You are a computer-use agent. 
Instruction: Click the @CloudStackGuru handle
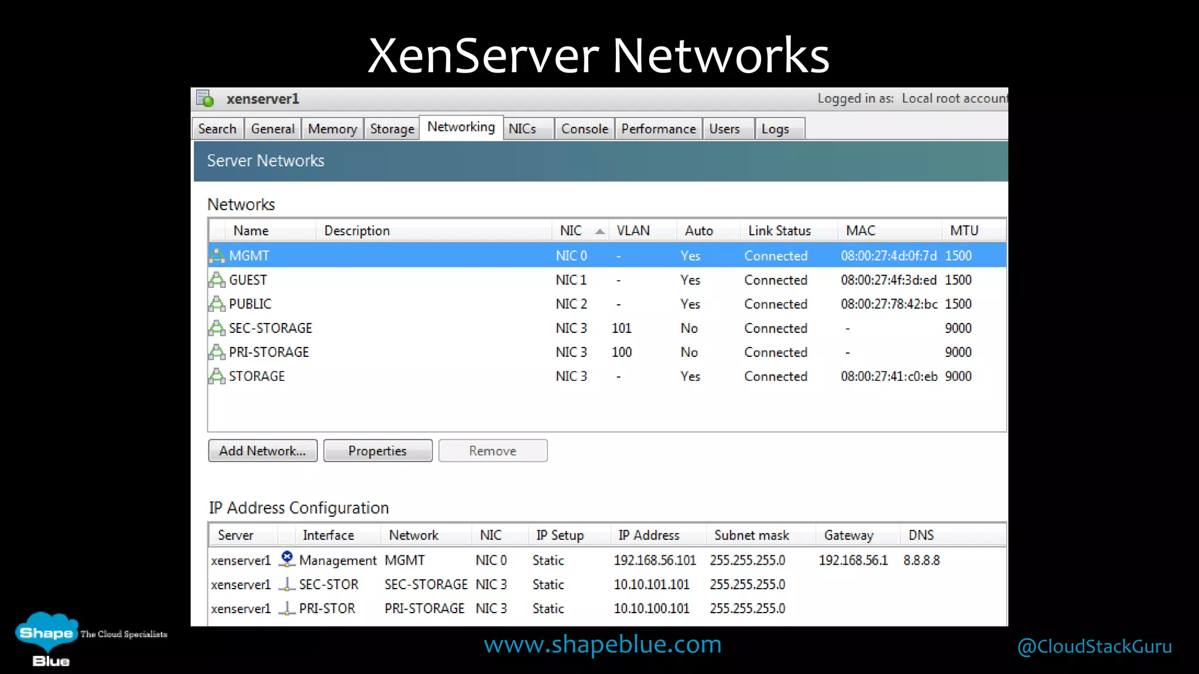click(x=1094, y=646)
